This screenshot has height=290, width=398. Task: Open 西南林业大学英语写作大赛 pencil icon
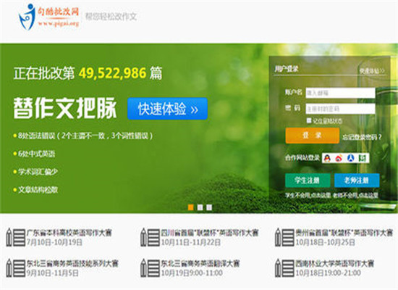tap(284, 268)
